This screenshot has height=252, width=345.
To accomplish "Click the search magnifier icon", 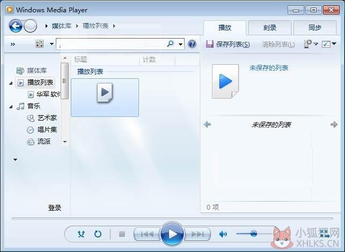I will (x=170, y=44).
